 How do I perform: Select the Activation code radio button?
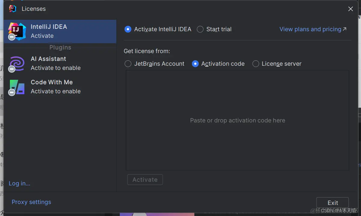195,64
